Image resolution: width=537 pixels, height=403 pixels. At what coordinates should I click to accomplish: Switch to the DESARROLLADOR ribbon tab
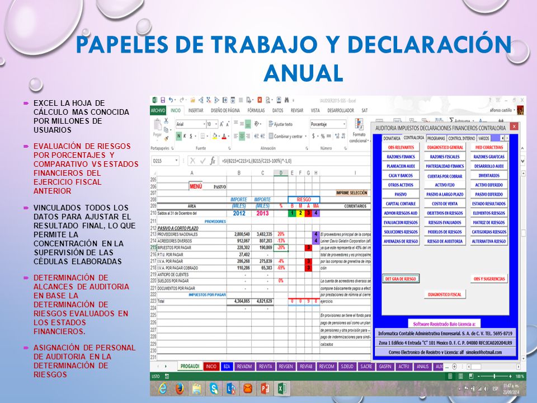pos(341,110)
